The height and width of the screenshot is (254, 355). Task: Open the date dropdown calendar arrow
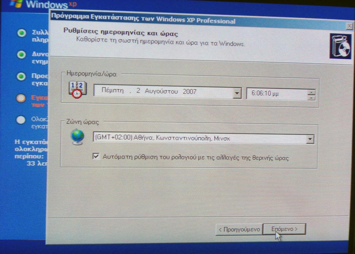point(237,93)
